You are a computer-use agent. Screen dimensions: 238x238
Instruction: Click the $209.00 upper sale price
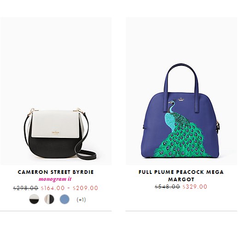pyautogui.click(x=85, y=188)
